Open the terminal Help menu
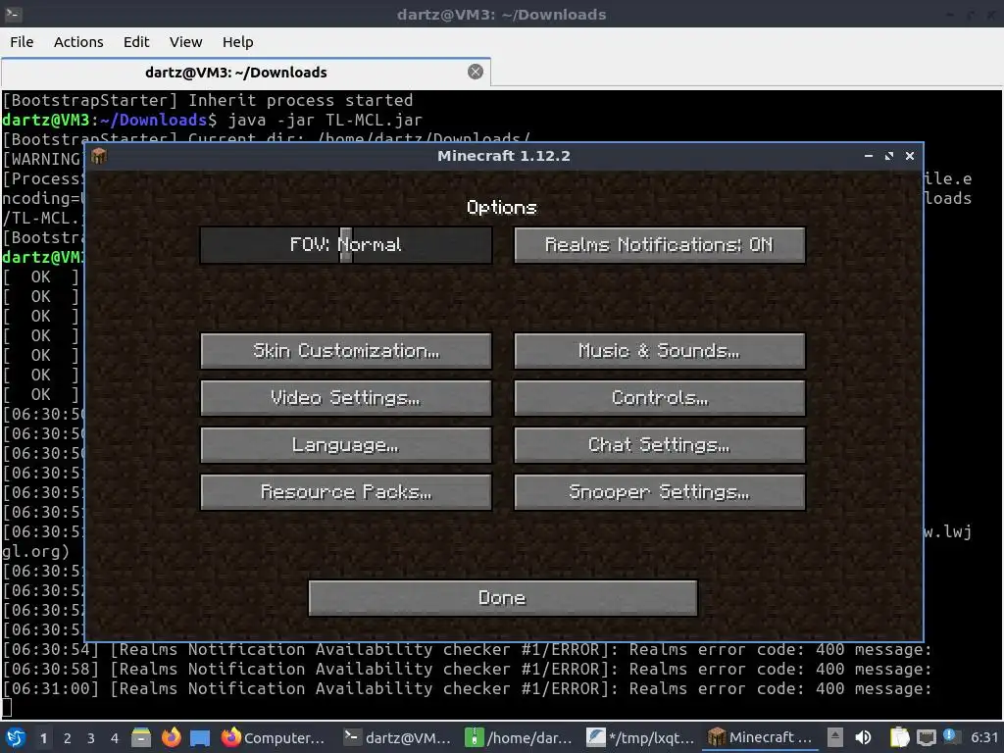The width and height of the screenshot is (1004, 753). (237, 41)
